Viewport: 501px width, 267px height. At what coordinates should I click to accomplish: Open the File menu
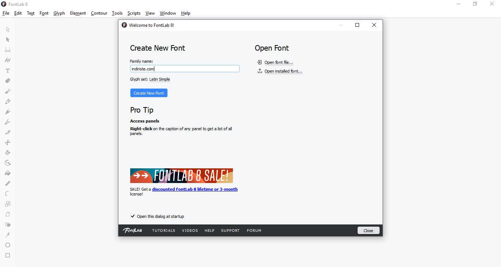tap(6, 13)
